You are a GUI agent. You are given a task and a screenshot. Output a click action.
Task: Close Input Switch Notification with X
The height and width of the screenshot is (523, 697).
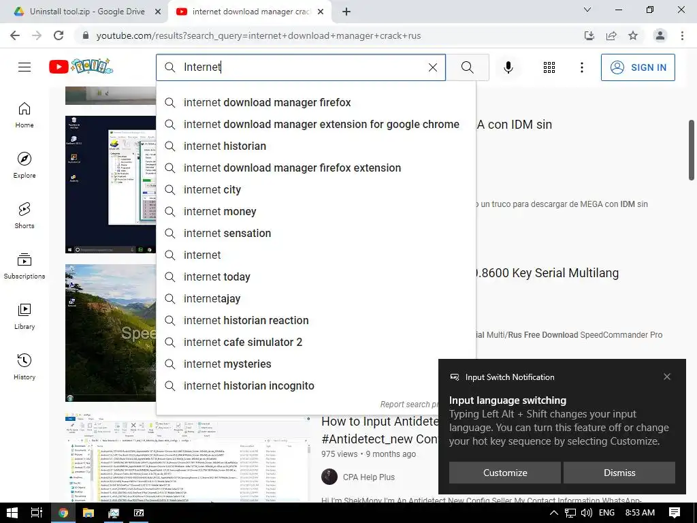tap(667, 377)
